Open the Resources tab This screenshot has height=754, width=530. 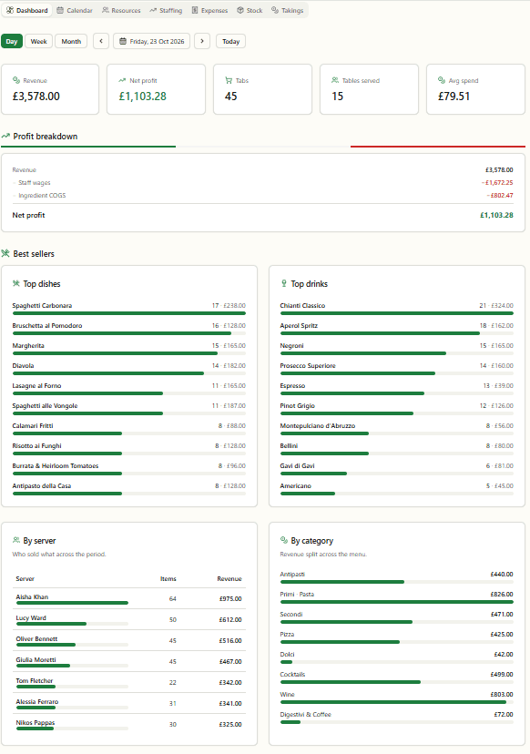coord(121,10)
